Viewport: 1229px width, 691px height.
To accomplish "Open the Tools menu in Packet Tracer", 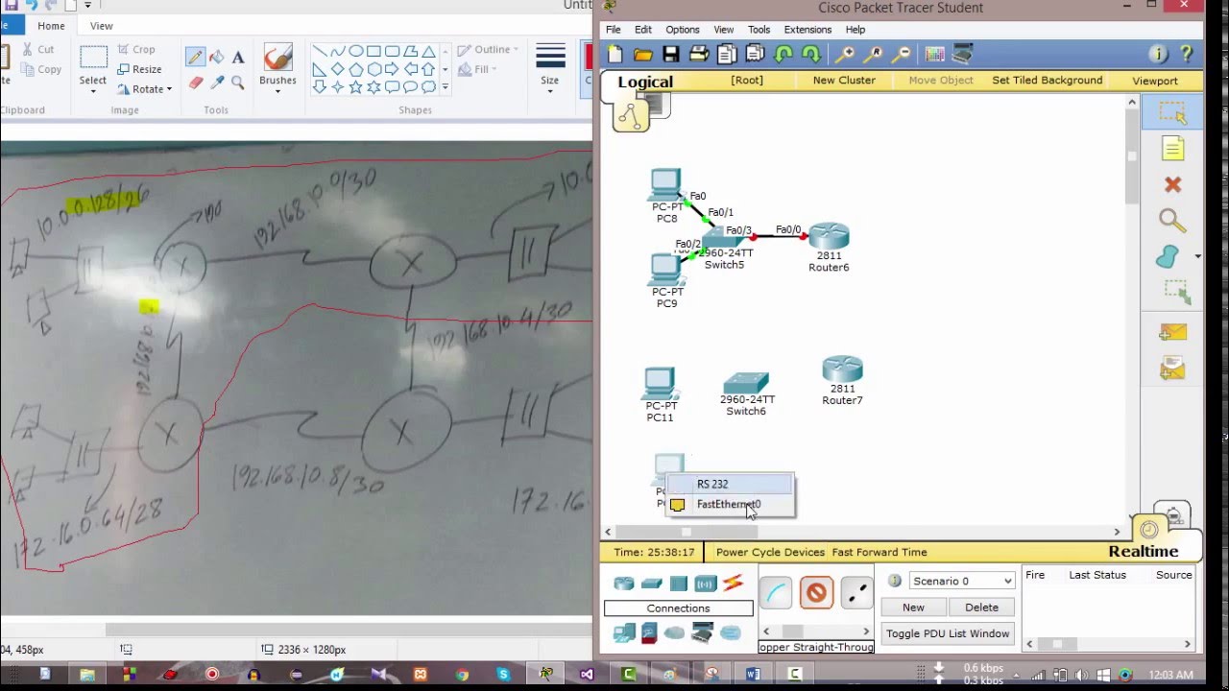I will 759,30.
